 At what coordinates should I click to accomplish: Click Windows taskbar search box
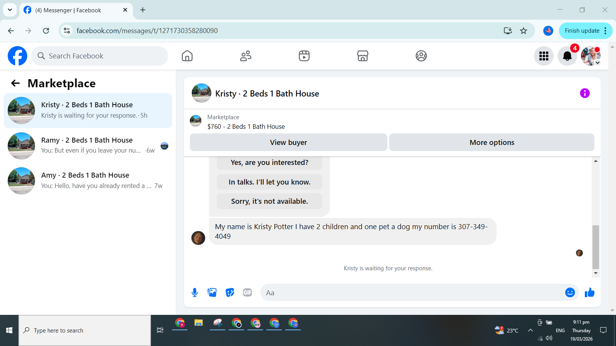[85, 330]
